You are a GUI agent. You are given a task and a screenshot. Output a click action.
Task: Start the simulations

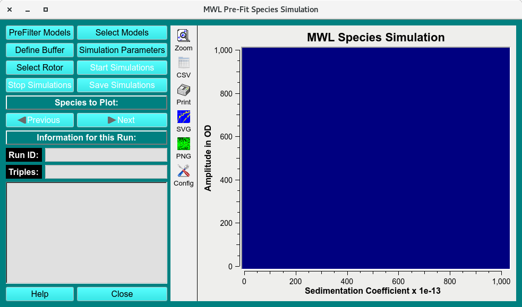[x=122, y=67]
